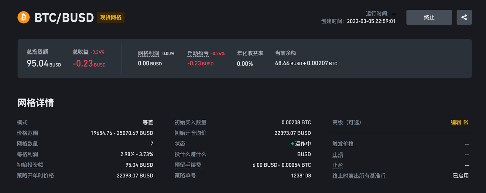
Task: Click the 网格利润 label
Action: tap(149, 53)
